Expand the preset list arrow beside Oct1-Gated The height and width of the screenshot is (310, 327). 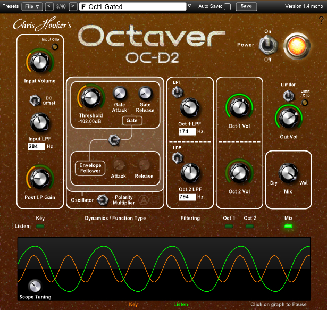point(190,6)
